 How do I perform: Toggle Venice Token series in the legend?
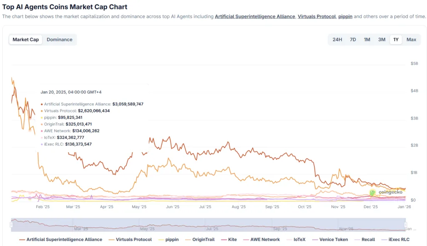(330, 239)
